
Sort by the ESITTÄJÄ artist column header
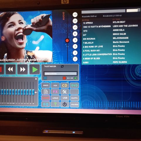point(116,19)
